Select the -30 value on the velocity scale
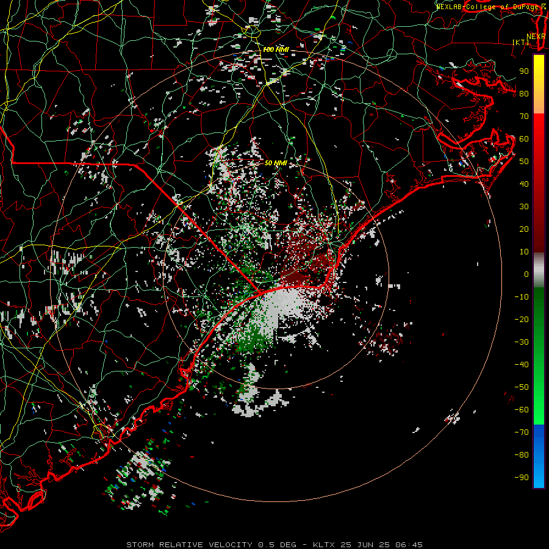The image size is (549, 549). point(522,342)
